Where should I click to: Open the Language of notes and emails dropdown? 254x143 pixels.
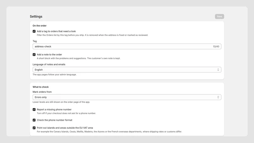[x=127, y=70]
